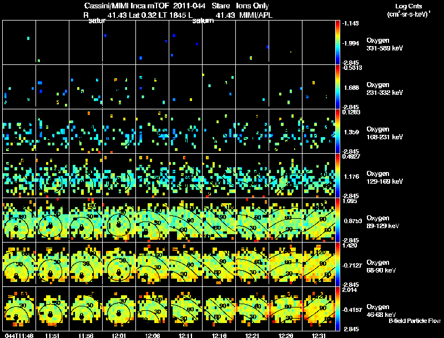The image size is (444, 338).
Task: Click the 12:16 time axis label
Action: point(219,335)
